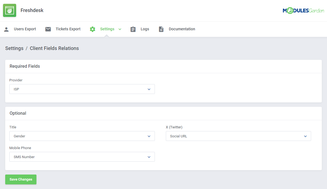Click the chevron on the Social URL field
This screenshot has width=327, height=189.
click(x=305, y=136)
